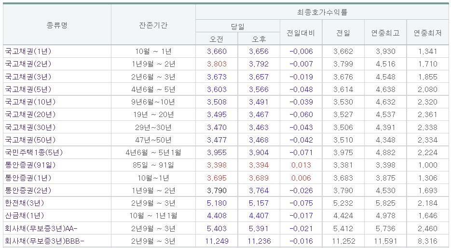Click previous day value 11,252
The height and width of the screenshot is (248, 451).
[x=343, y=241]
